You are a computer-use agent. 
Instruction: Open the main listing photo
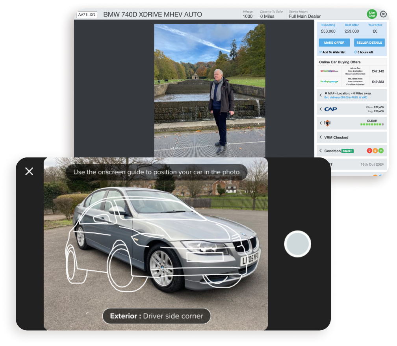[x=210, y=91]
